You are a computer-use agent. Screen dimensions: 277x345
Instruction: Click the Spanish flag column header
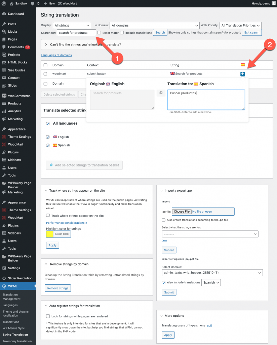(x=242, y=65)
